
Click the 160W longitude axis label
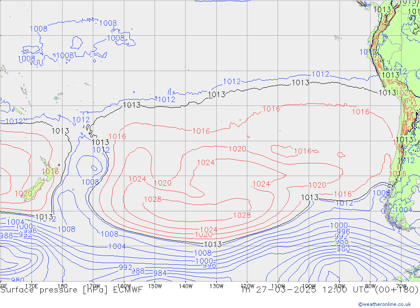[x=124, y=286]
